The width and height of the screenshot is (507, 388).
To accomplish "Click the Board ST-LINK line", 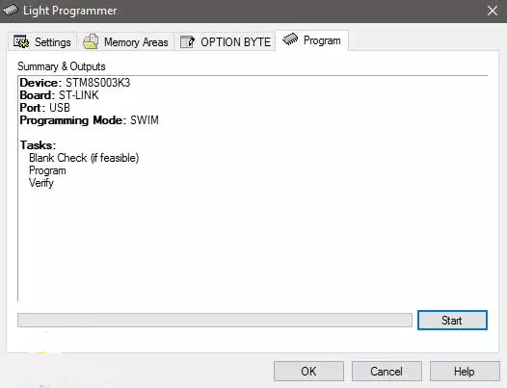I will pos(59,95).
